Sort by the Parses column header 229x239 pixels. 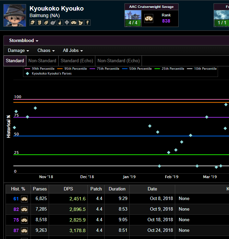point(40,189)
